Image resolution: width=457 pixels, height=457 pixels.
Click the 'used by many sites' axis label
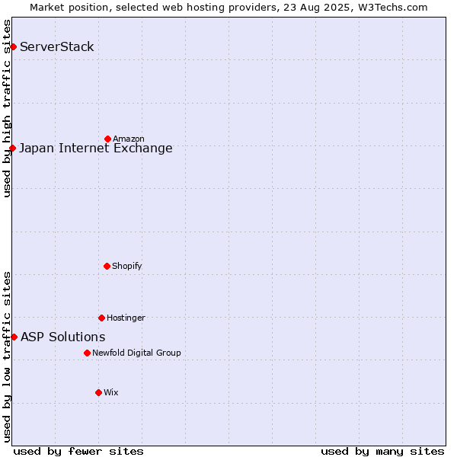click(382, 452)
